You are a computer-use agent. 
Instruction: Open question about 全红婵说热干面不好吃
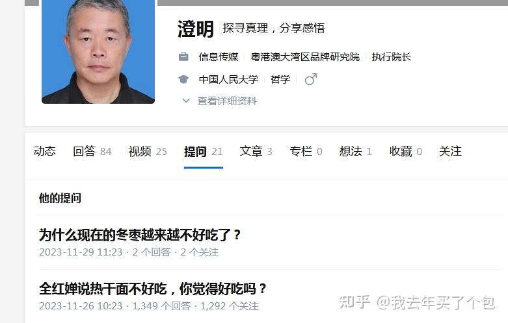tap(153, 289)
